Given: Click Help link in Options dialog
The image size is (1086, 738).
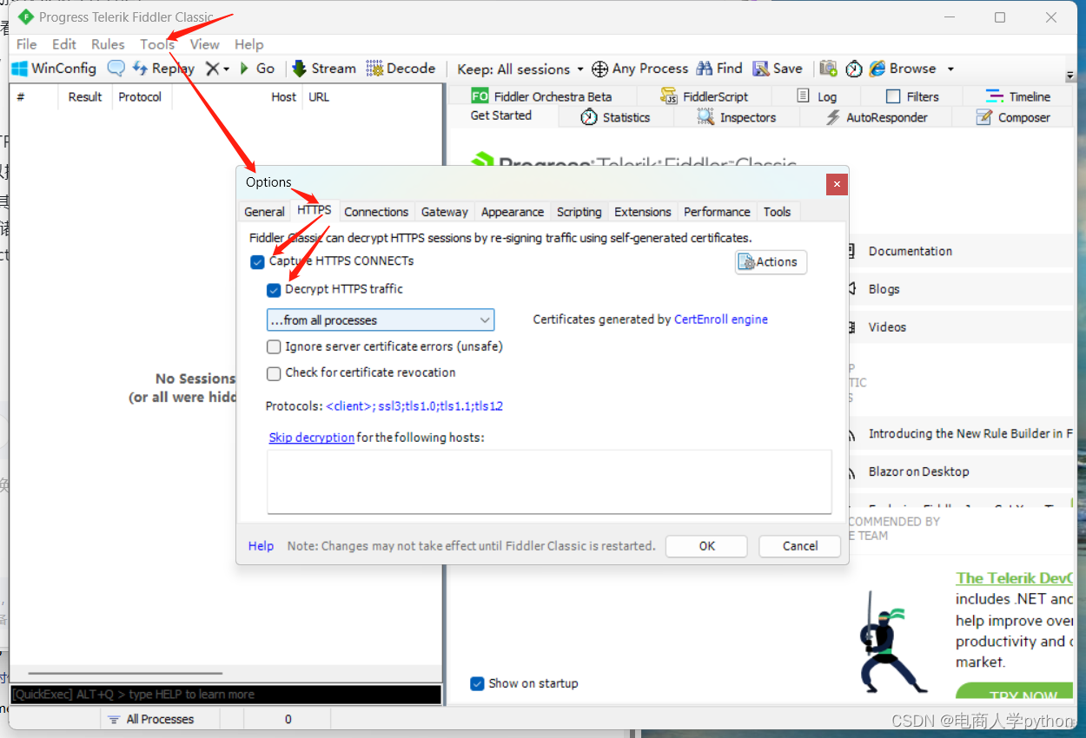Looking at the screenshot, I should click(261, 546).
